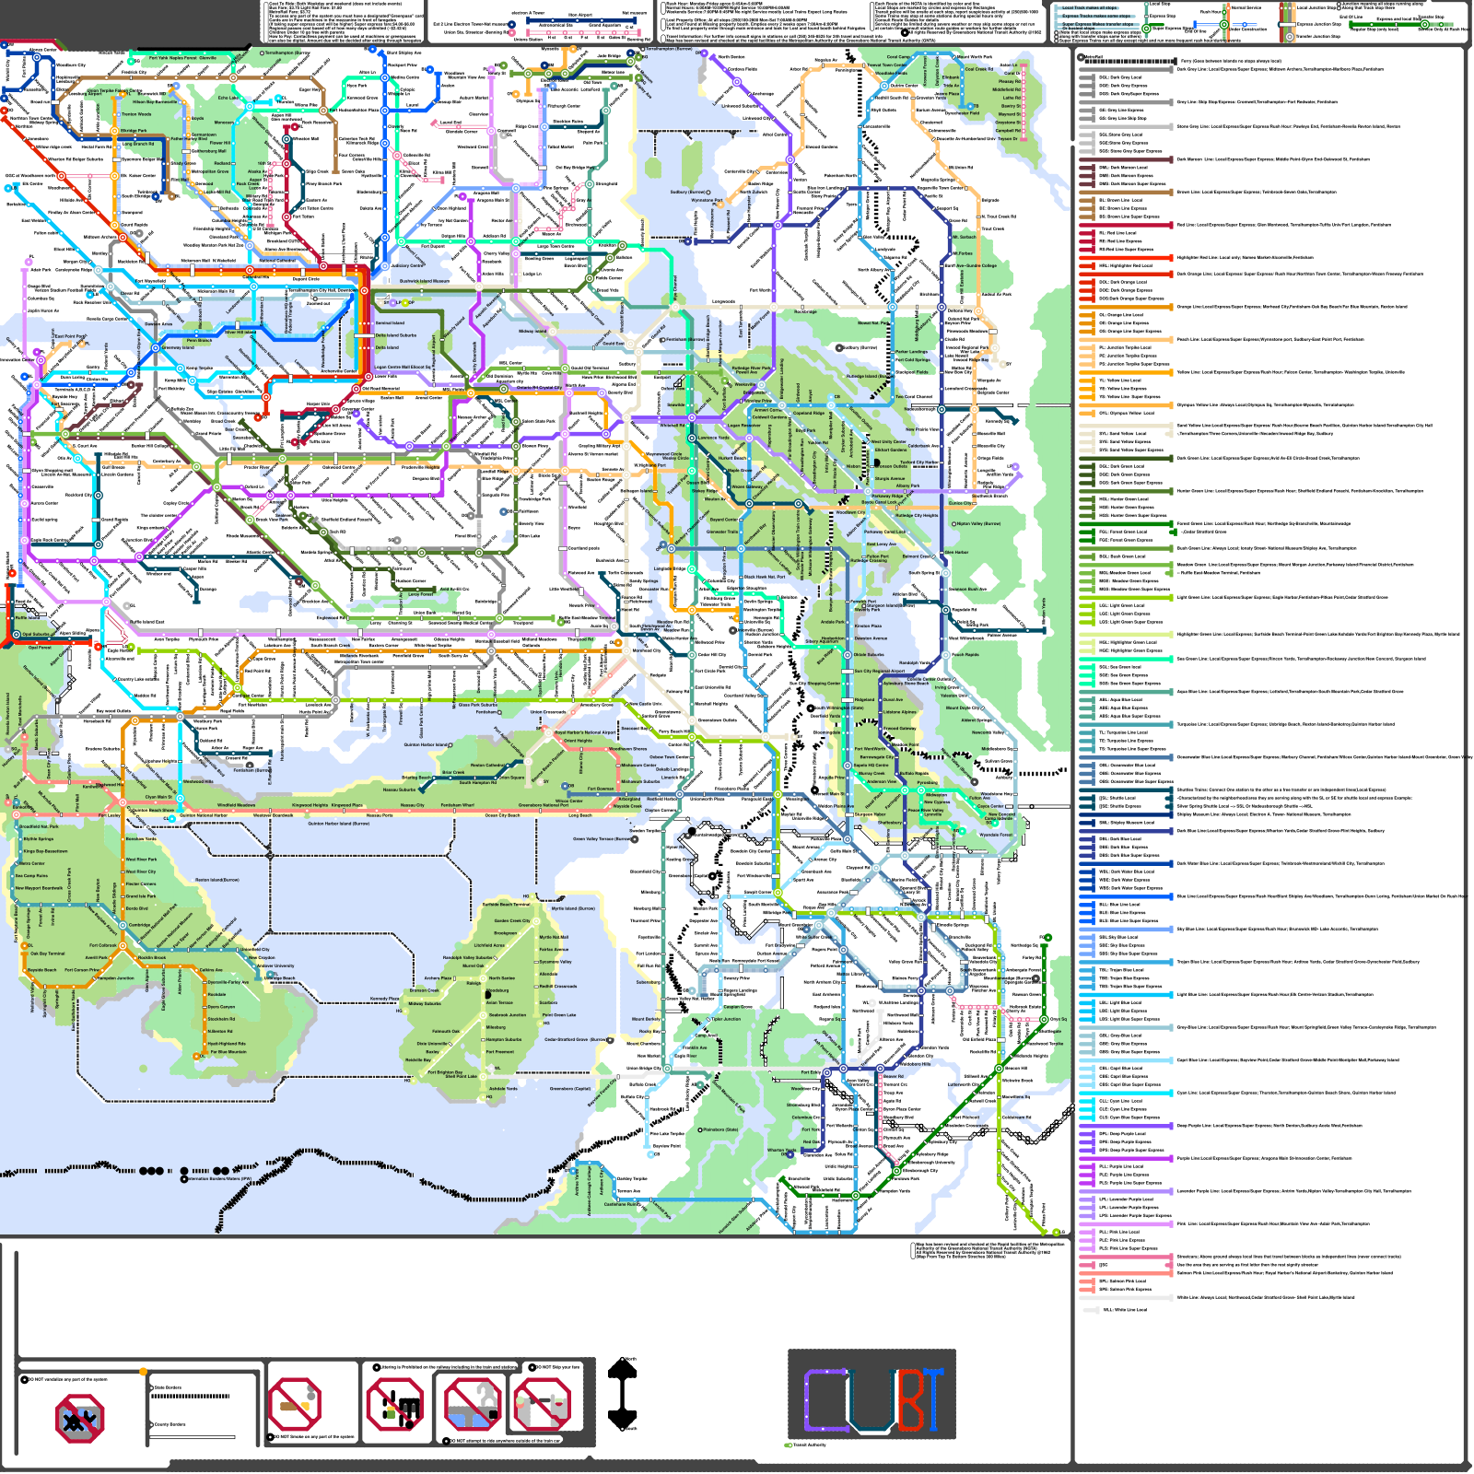
Task: Click the prohibition sign showing a faucet
Action: click(x=472, y=1406)
